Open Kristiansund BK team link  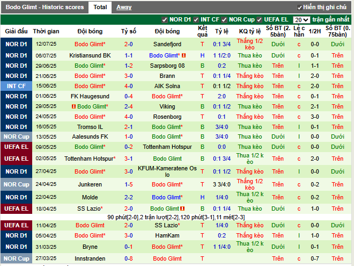pos(90,55)
